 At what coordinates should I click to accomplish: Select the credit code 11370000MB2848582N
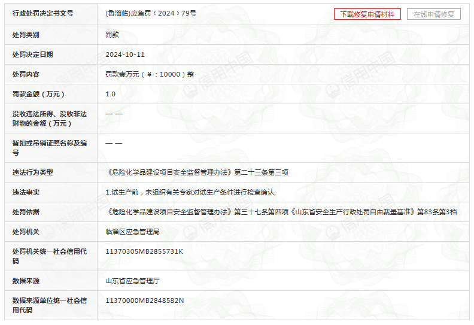tap(145, 300)
